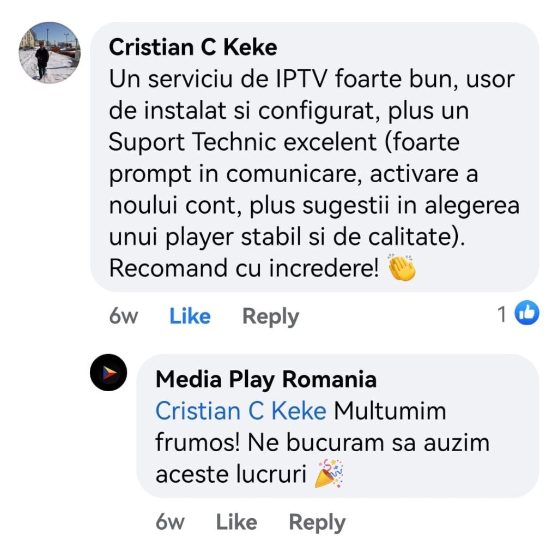Open the 6w timestamp under Cristian's comment
This screenshot has width=558, height=551.
(x=124, y=316)
